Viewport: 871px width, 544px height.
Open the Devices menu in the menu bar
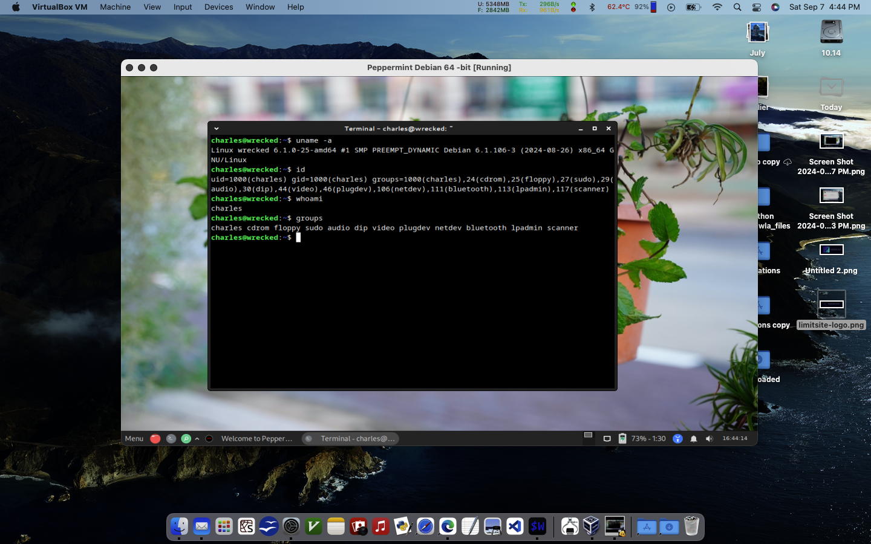click(218, 7)
